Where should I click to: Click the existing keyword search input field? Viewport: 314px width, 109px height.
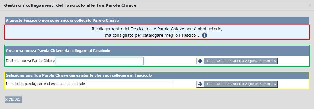130,84
